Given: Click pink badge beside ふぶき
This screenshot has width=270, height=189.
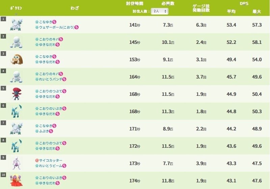Looking at the screenshot, I should pyautogui.click(x=51, y=131).
